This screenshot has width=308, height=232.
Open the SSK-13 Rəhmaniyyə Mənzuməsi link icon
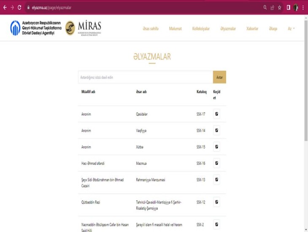pos(216,180)
